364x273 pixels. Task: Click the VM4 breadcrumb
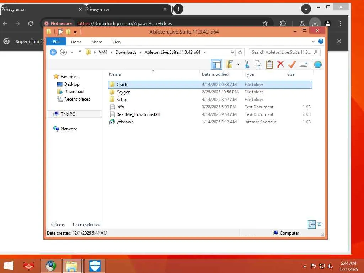103,52
